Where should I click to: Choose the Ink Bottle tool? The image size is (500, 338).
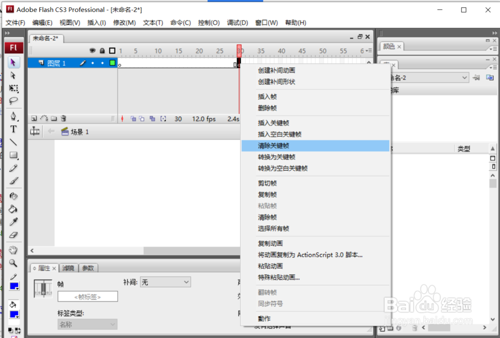(x=13, y=196)
